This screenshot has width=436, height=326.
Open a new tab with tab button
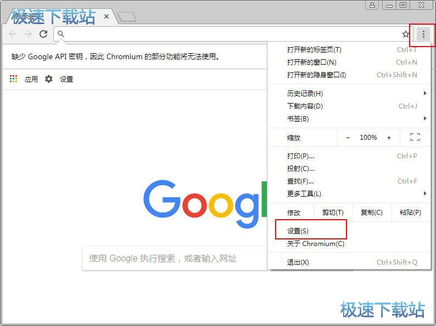[126, 17]
